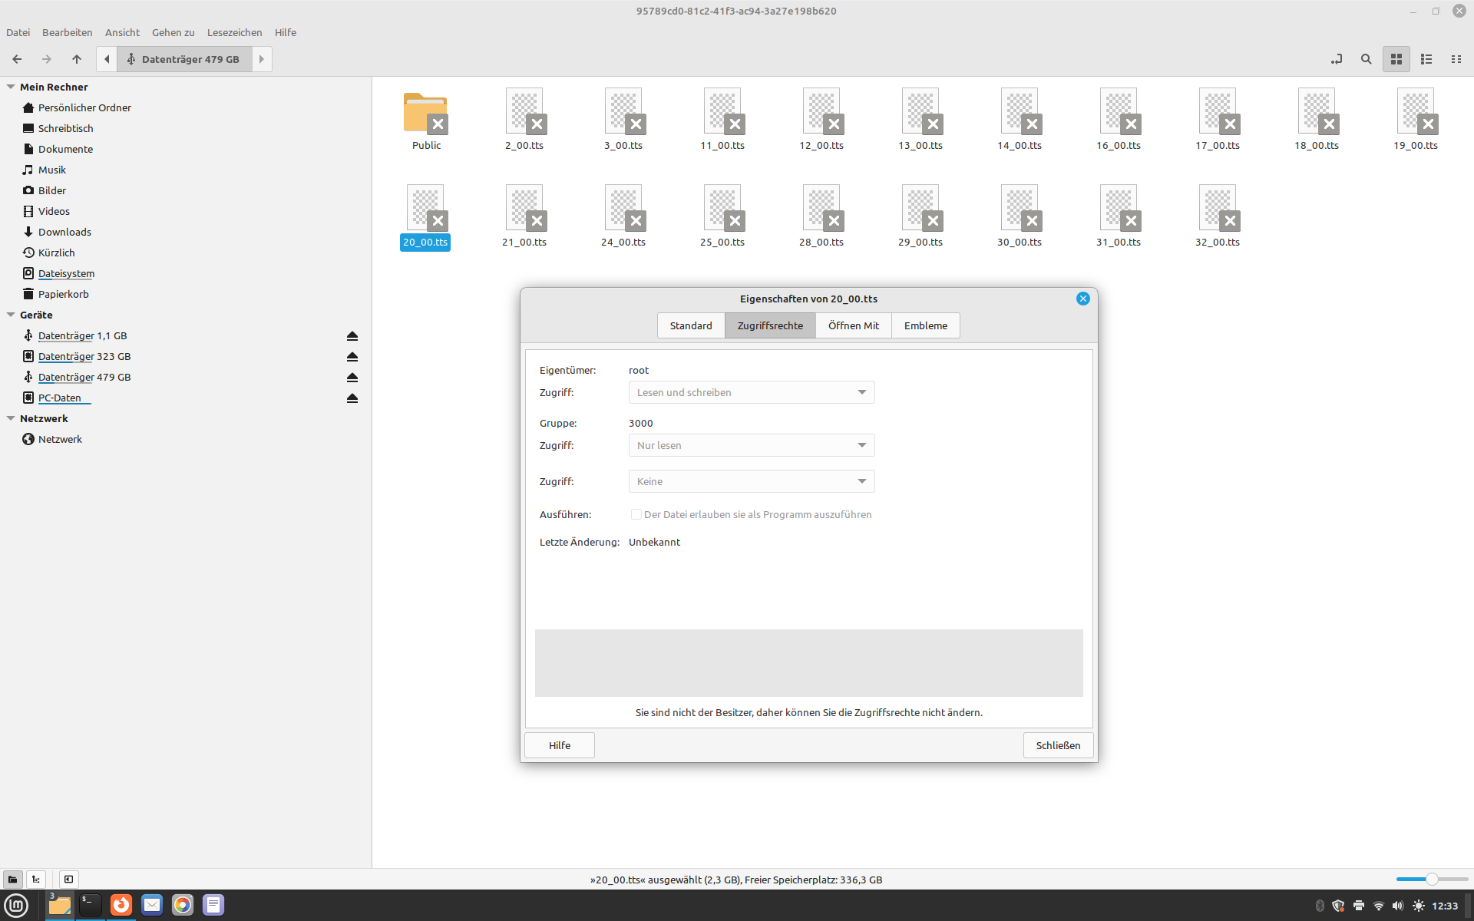Image resolution: width=1474 pixels, height=921 pixels.
Task: Click the search magnifier icon in toolbar
Action: pyautogui.click(x=1366, y=59)
